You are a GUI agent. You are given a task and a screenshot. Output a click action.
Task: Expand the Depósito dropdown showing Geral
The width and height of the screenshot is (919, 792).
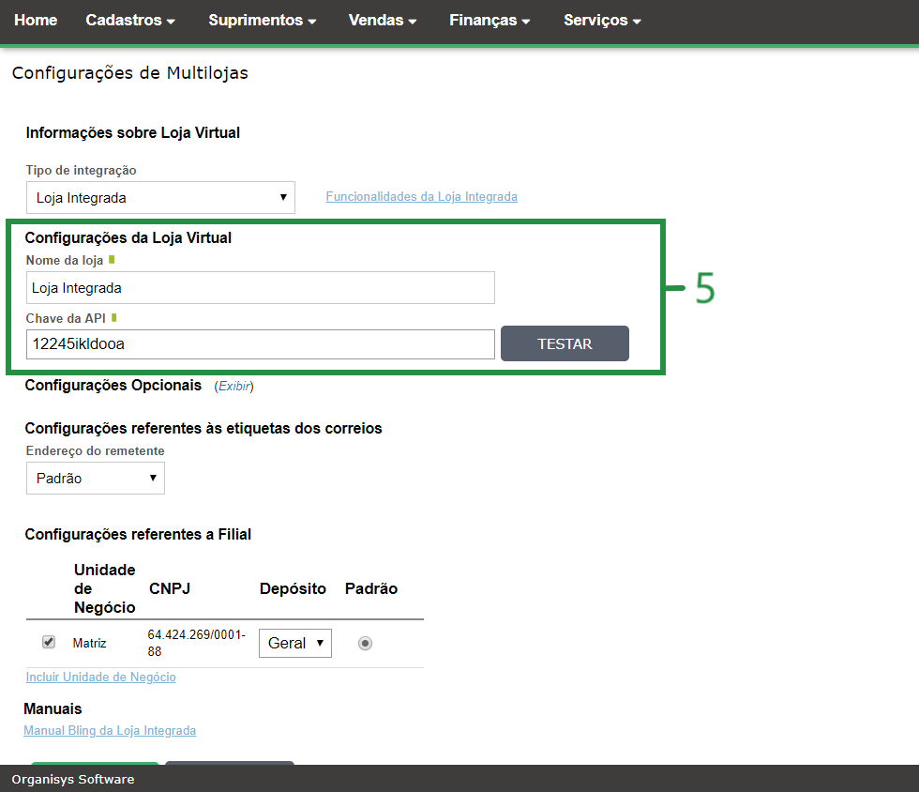tap(294, 643)
